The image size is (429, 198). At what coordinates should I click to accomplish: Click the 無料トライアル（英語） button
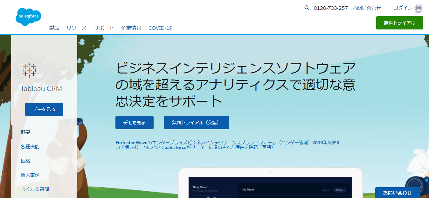pyautogui.click(x=197, y=123)
